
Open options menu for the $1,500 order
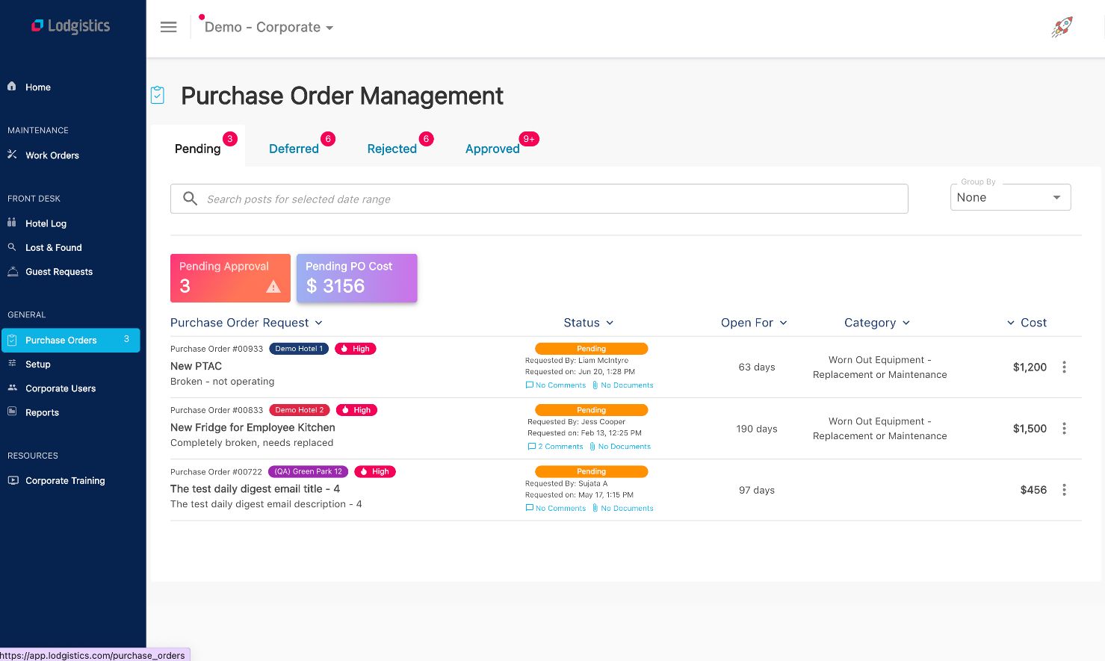click(1064, 429)
